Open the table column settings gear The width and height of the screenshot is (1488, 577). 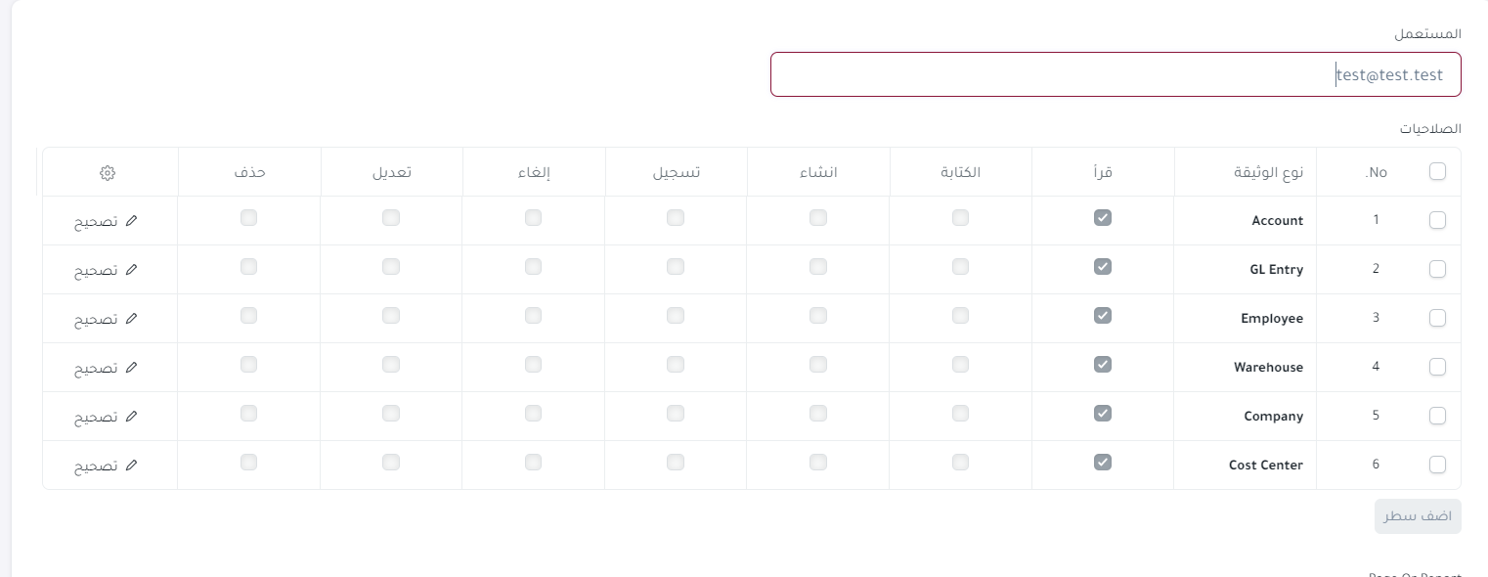(108, 172)
